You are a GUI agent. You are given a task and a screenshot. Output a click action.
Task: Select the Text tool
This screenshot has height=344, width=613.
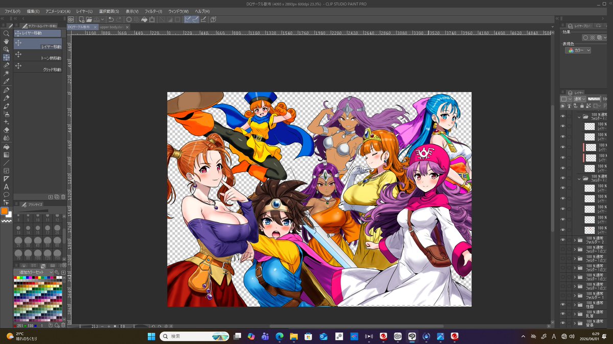coord(6,187)
